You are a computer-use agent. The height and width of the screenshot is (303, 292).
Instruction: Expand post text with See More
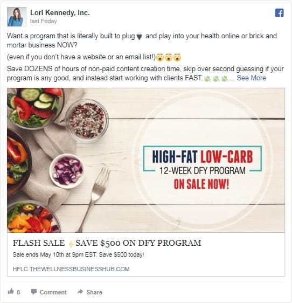(251, 78)
